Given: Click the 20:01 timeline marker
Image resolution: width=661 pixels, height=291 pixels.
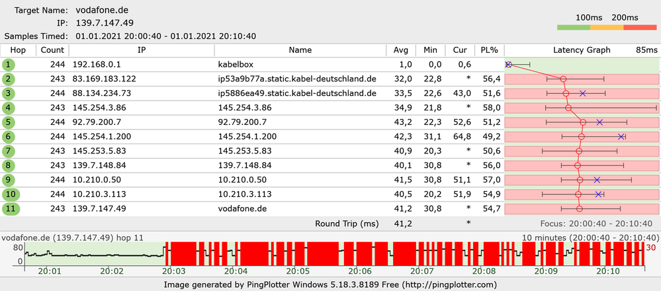Looking at the screenshot, I should click(x=48, y=270).
